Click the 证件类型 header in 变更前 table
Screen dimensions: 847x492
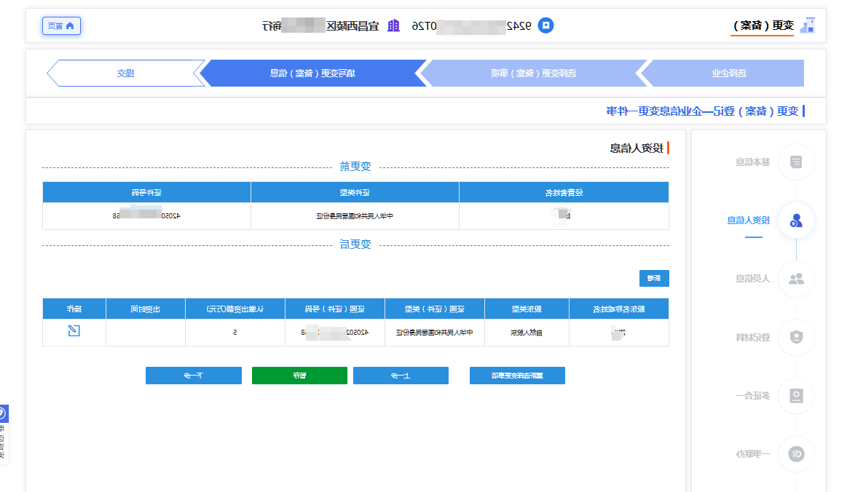click(x=355, y=192)
